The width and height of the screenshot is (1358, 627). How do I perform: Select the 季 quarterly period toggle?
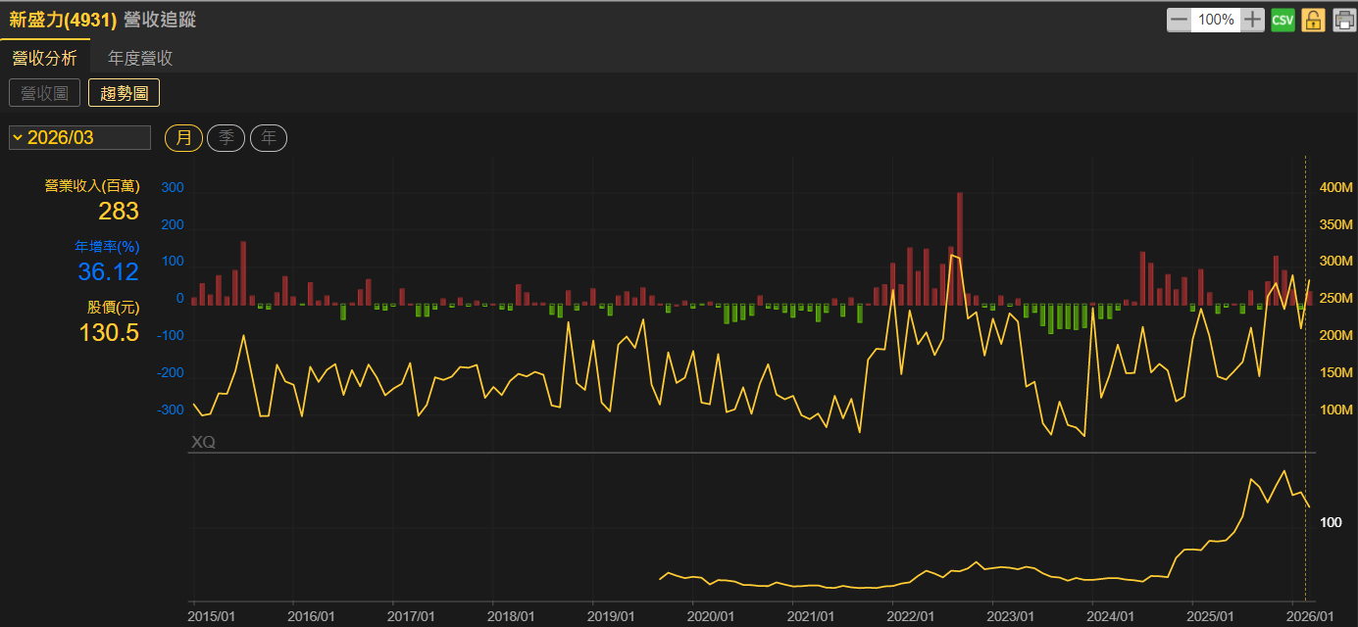[x=226, y=138]
